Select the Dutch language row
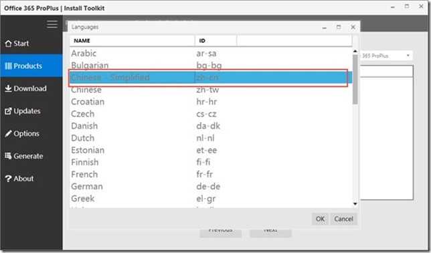The width and height of the screenshot is (431, 253). 211,138
